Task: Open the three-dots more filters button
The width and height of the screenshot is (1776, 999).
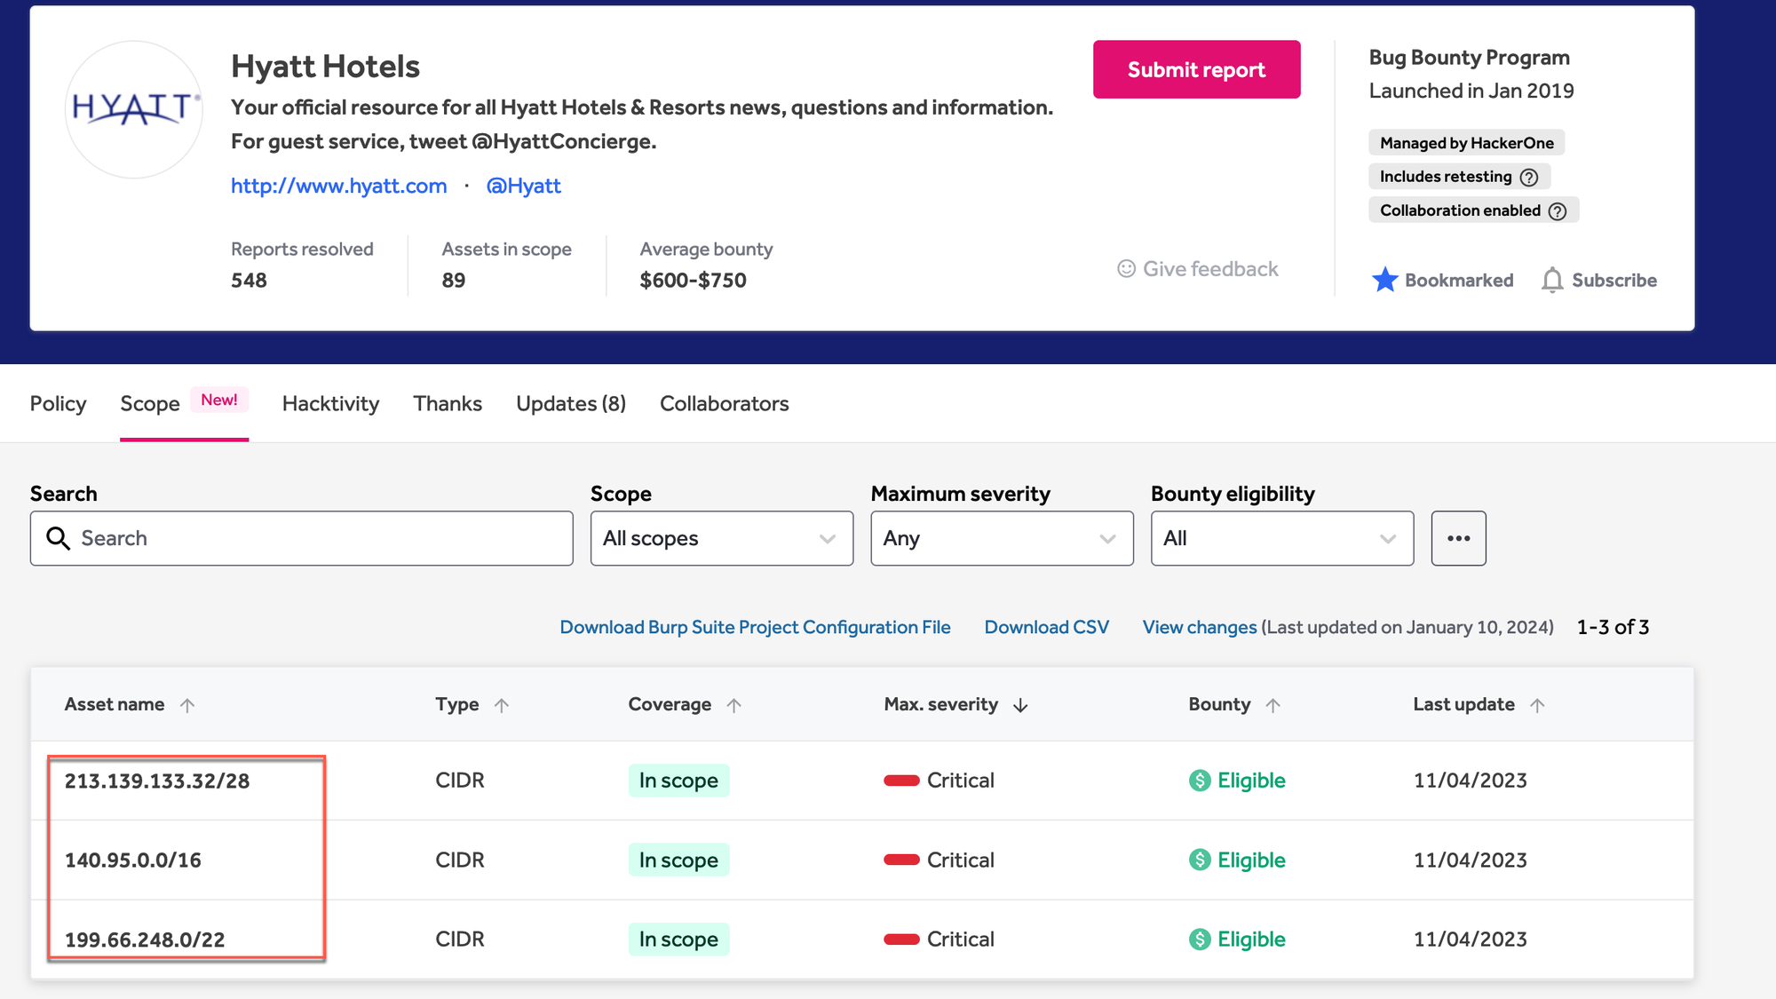Action: [1458, 538]
